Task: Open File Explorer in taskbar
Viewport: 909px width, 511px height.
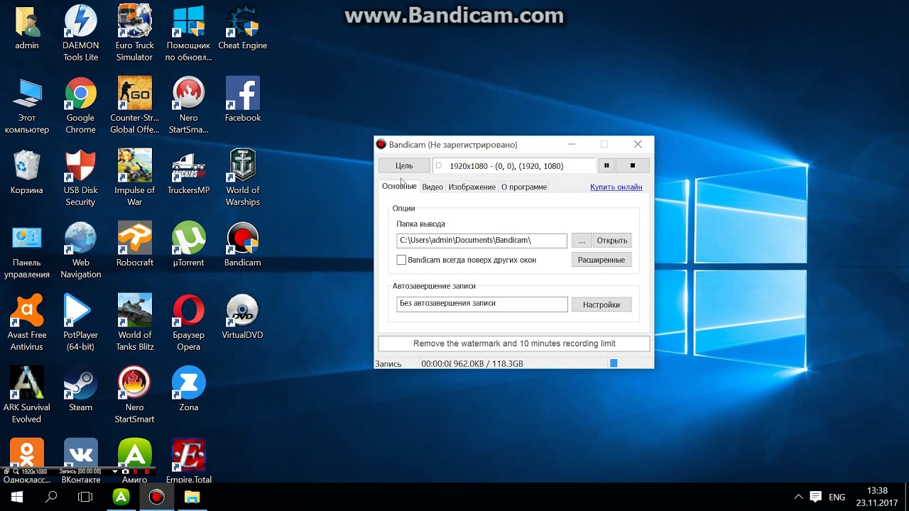Action: point(192,498)
